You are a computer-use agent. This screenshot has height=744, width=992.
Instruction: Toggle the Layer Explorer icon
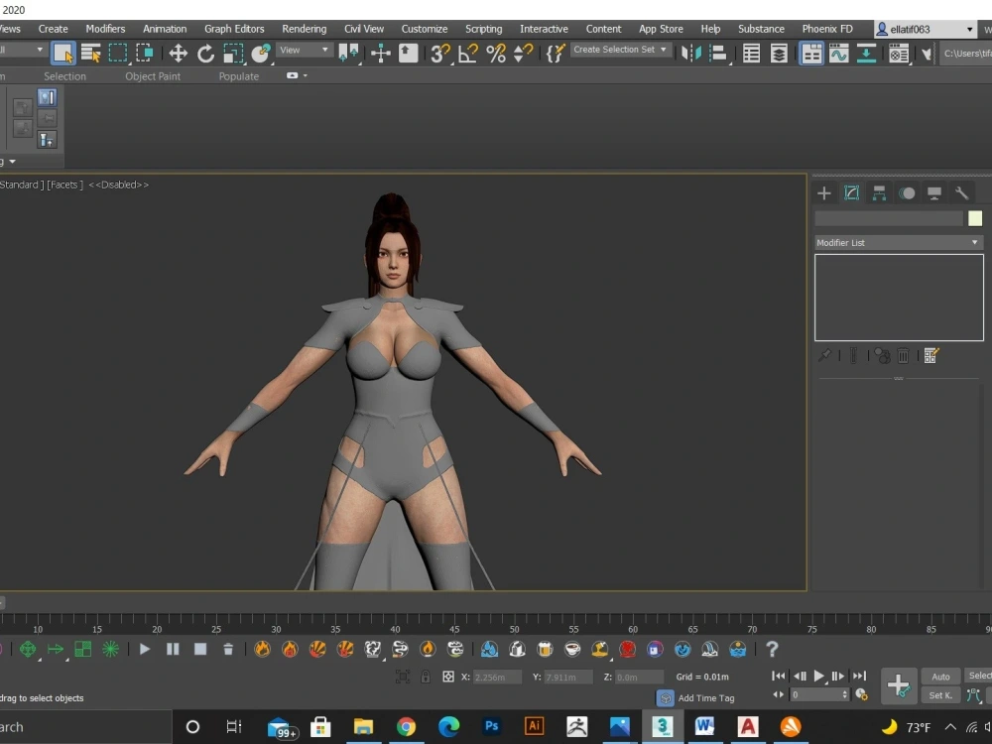[x=779, y=54]
